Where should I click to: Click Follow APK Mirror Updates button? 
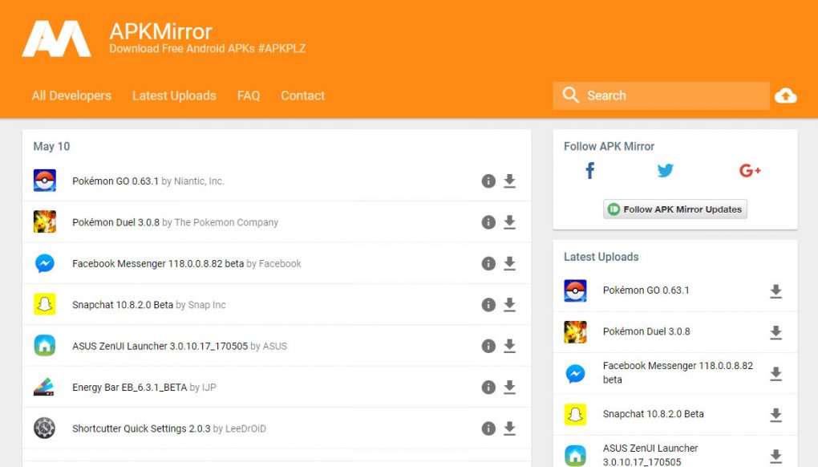675,209
